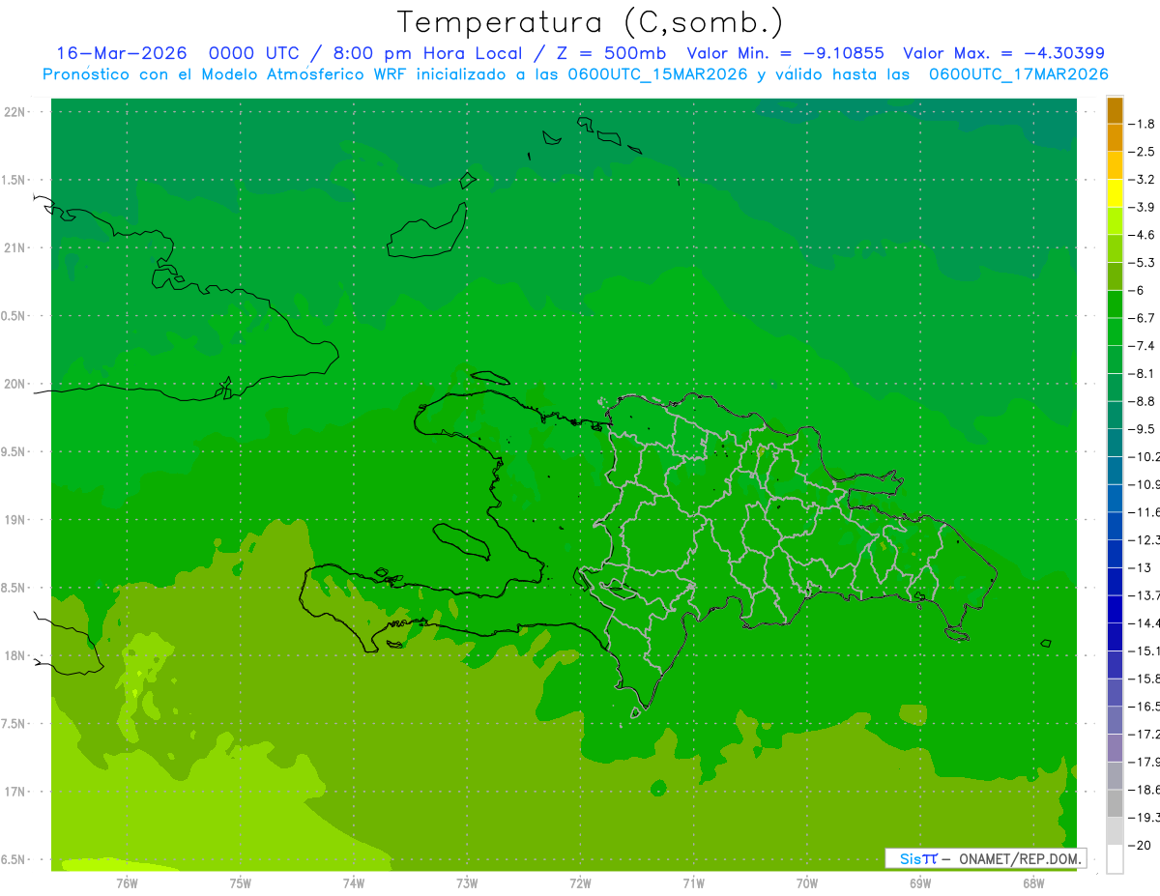
Task: Click the '-5.3' color bar value
Action: point(1143,263)
